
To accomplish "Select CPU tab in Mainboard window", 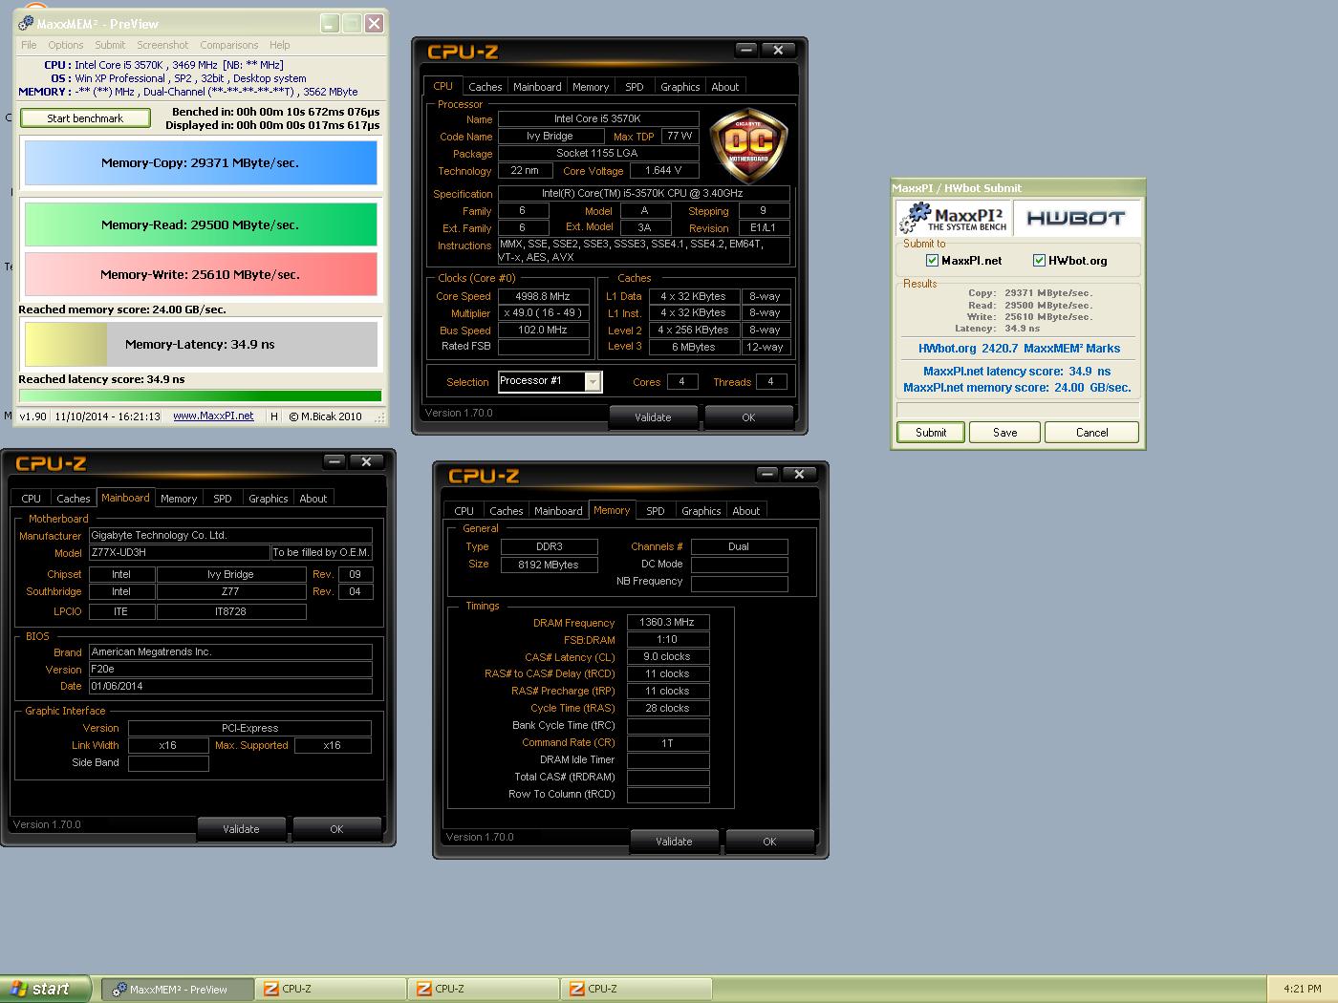I will [x=32, y=499].
